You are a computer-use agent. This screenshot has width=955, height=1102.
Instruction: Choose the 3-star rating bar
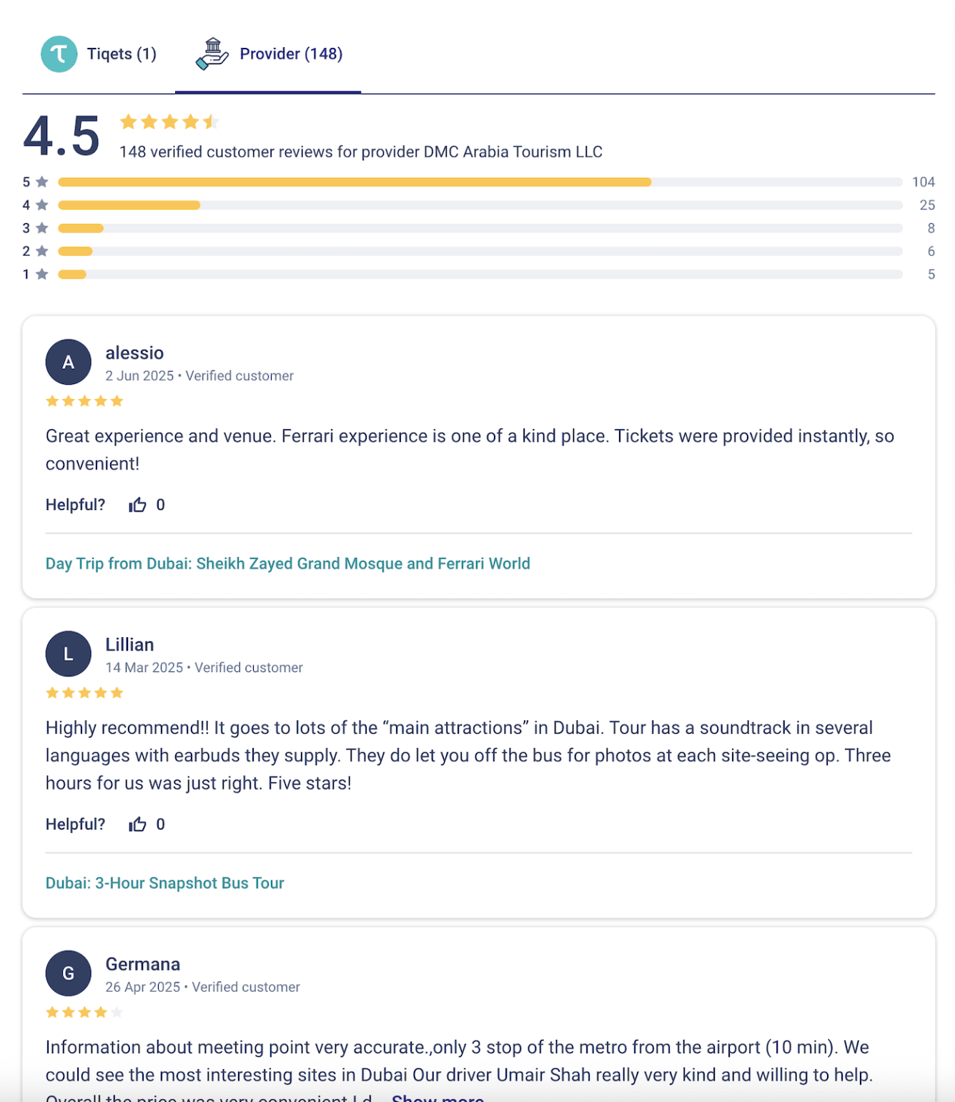(479, 229)
